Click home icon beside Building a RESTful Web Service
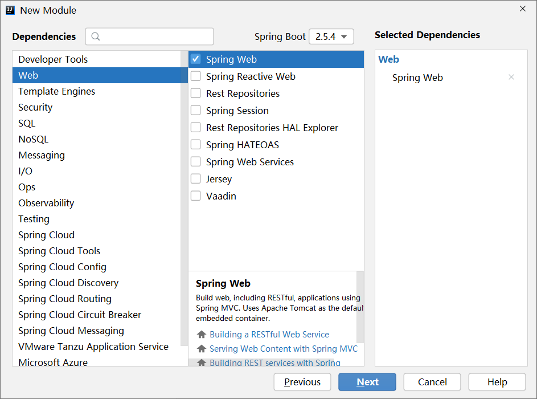This screenshot has height=399, width=537. click(202, 334)
